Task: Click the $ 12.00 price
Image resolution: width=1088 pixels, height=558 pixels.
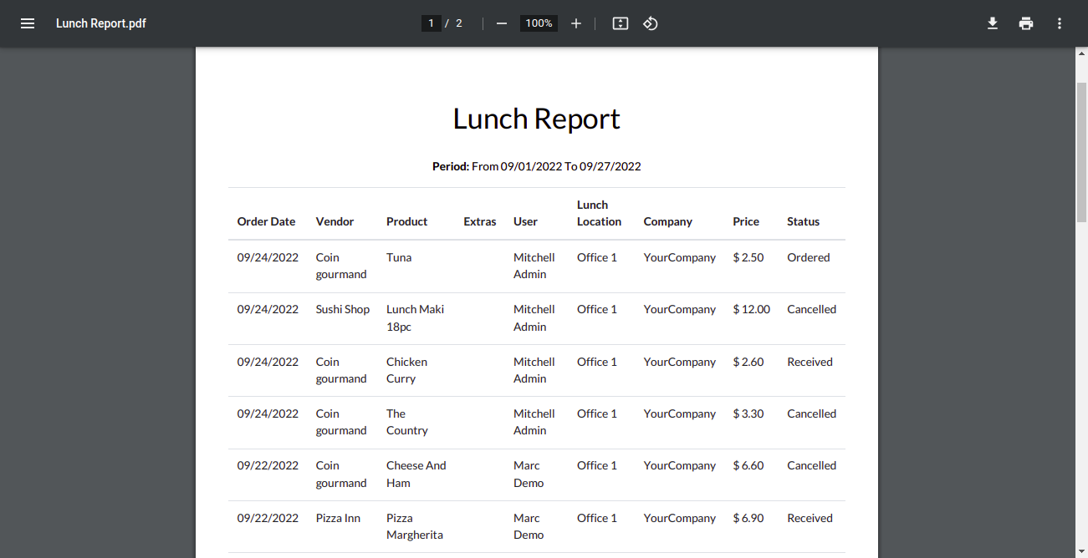Action: 751,309
